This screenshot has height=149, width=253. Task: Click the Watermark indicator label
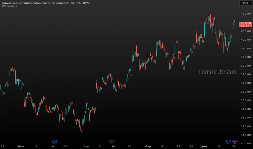tap(10, 6)
